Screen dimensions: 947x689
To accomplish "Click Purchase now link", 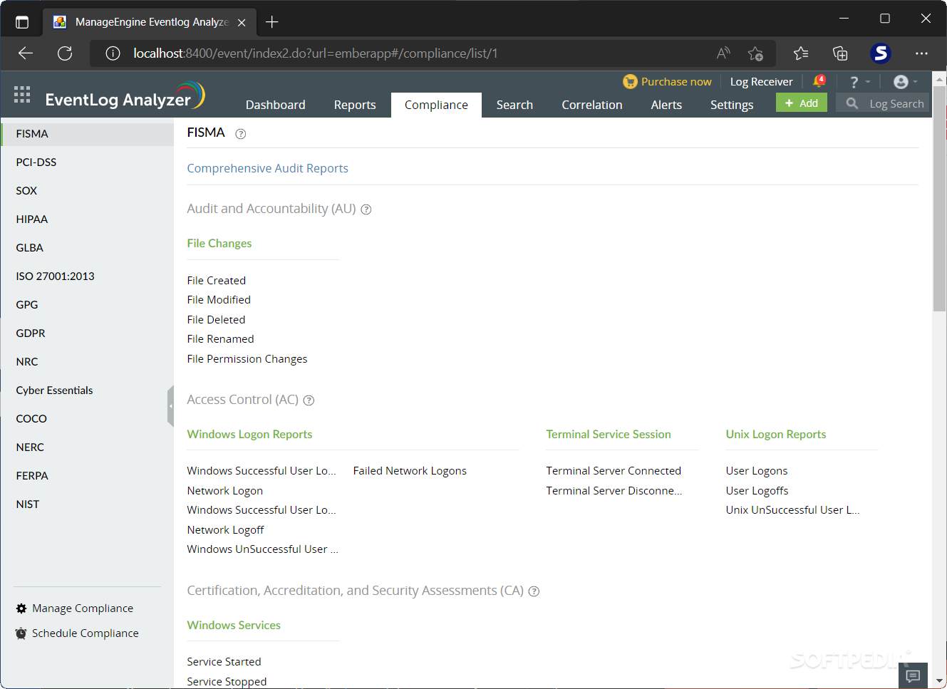I will click(676, 82).
